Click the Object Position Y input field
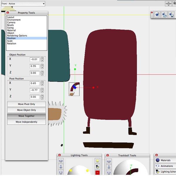The image size is (176, 176). click(x=34, y=66)
